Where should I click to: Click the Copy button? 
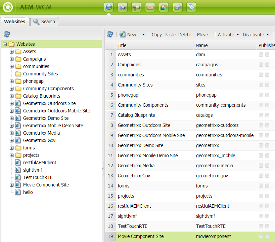click(156, 35)
